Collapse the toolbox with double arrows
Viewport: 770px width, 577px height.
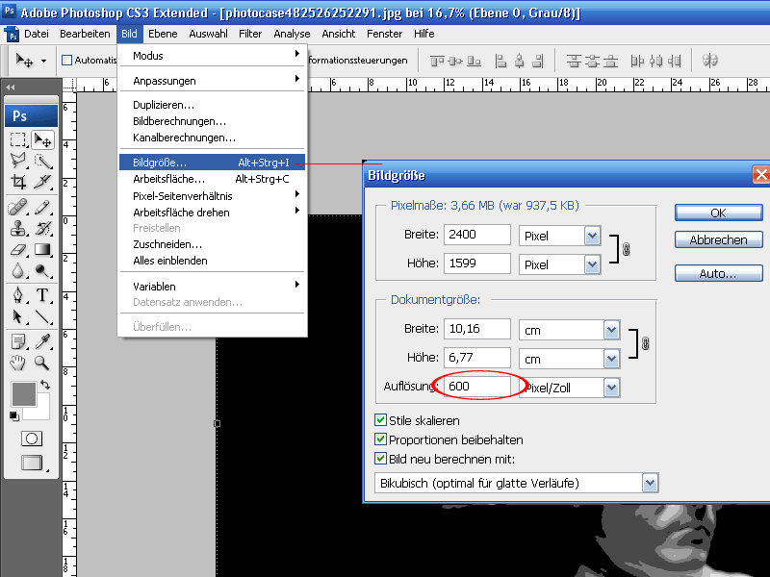point(11,87)
